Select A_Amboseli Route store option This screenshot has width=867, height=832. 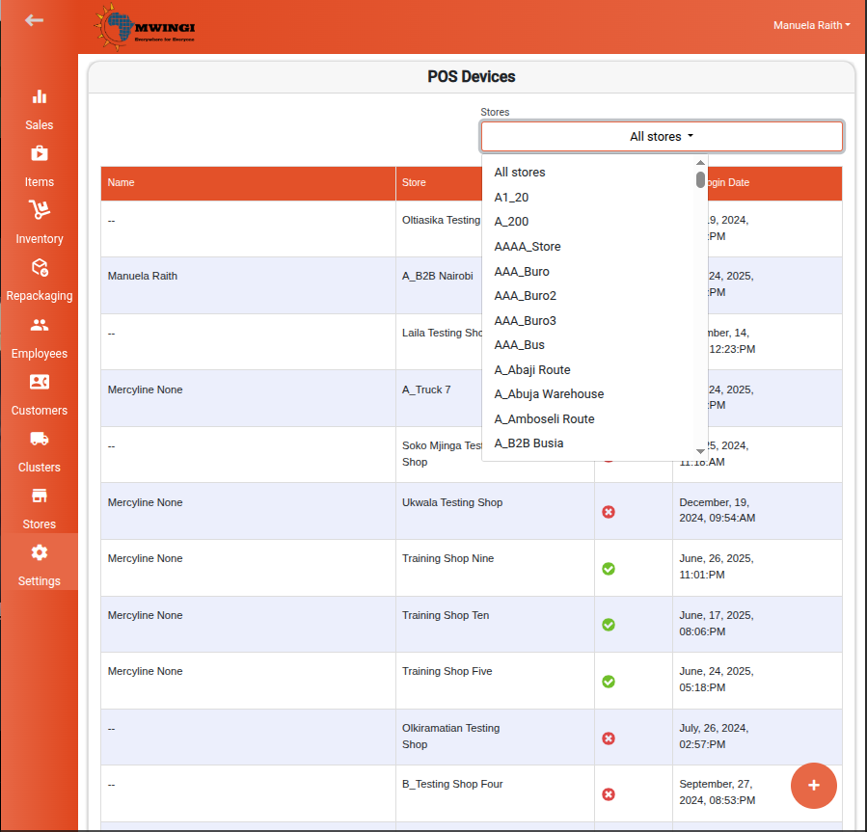588,419
